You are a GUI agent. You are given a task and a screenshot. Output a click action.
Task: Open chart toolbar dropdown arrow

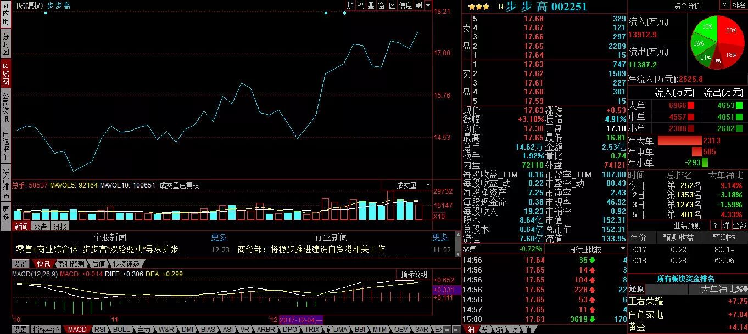point(428,5)
